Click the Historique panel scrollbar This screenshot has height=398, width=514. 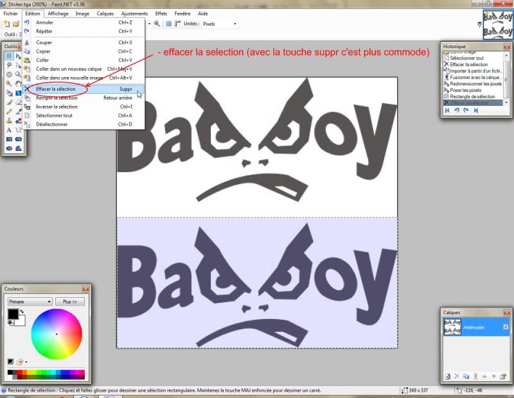click(506, 78)
